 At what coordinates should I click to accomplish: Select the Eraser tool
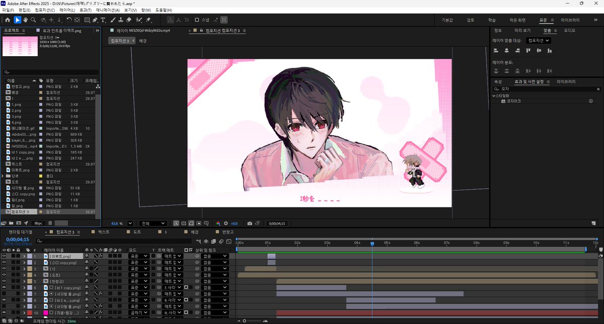click(128, 20)
